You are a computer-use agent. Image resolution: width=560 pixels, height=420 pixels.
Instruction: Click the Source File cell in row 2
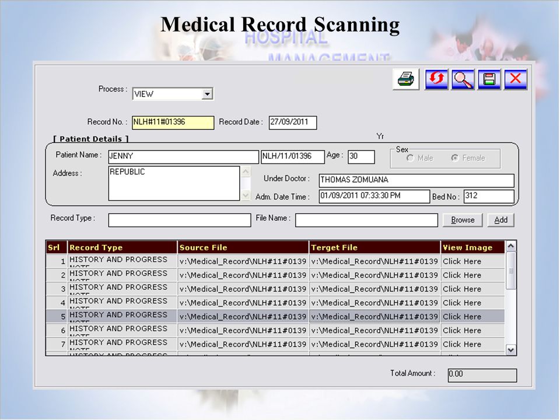243,275
